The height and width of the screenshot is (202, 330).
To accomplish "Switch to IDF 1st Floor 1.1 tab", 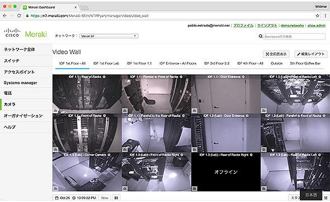I will [139, 64].
